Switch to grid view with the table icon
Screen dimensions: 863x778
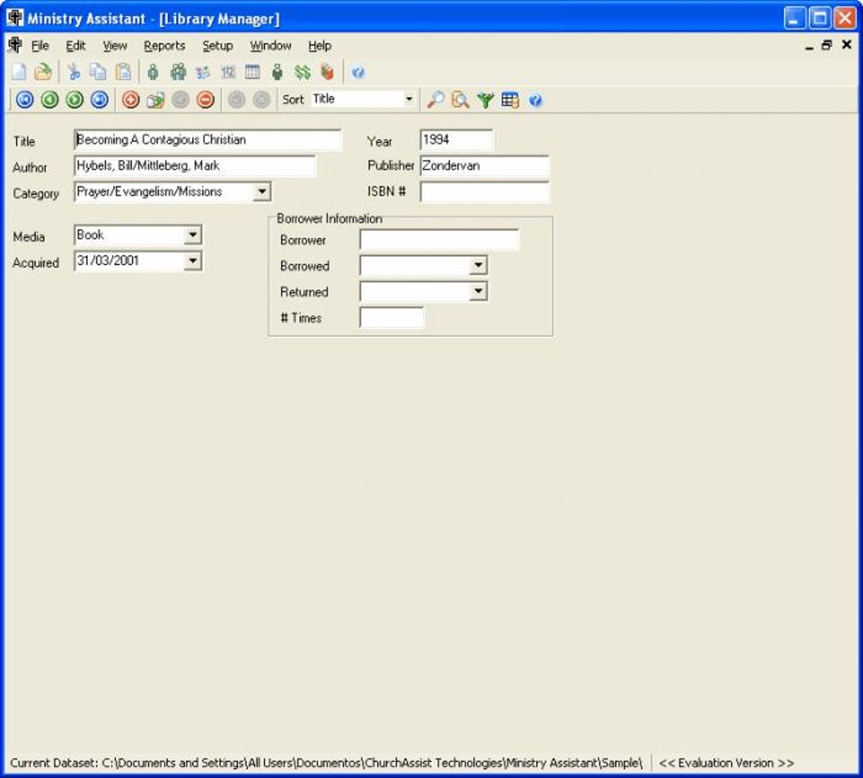click(508, 99)
